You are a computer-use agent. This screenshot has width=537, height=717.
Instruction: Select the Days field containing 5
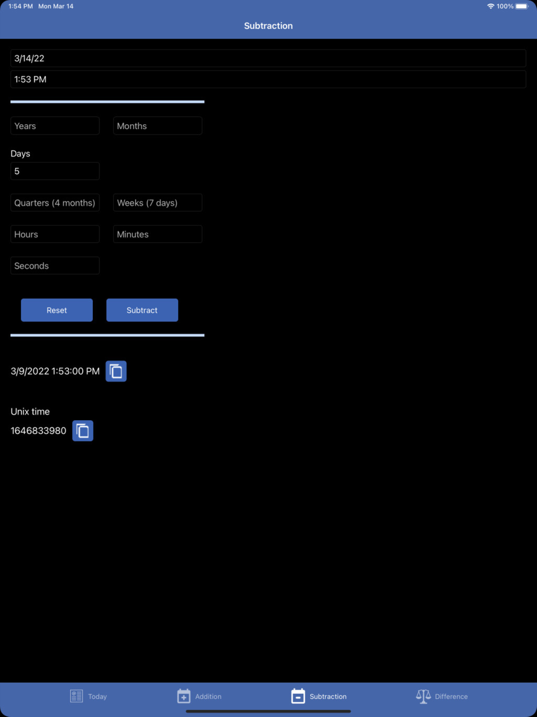pos(55,171)
